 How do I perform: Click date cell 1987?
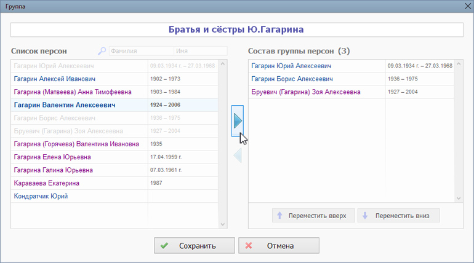click(183, 183)
